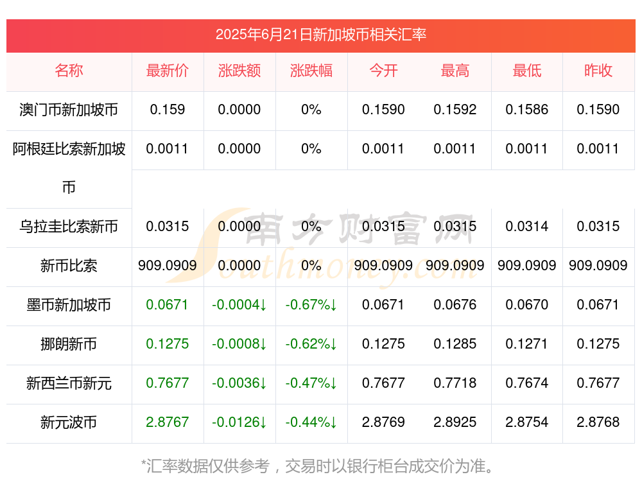Select the 澳门币新加坡币 row name
The height and width of the screenshot is (486, 642).
(69, 110)
